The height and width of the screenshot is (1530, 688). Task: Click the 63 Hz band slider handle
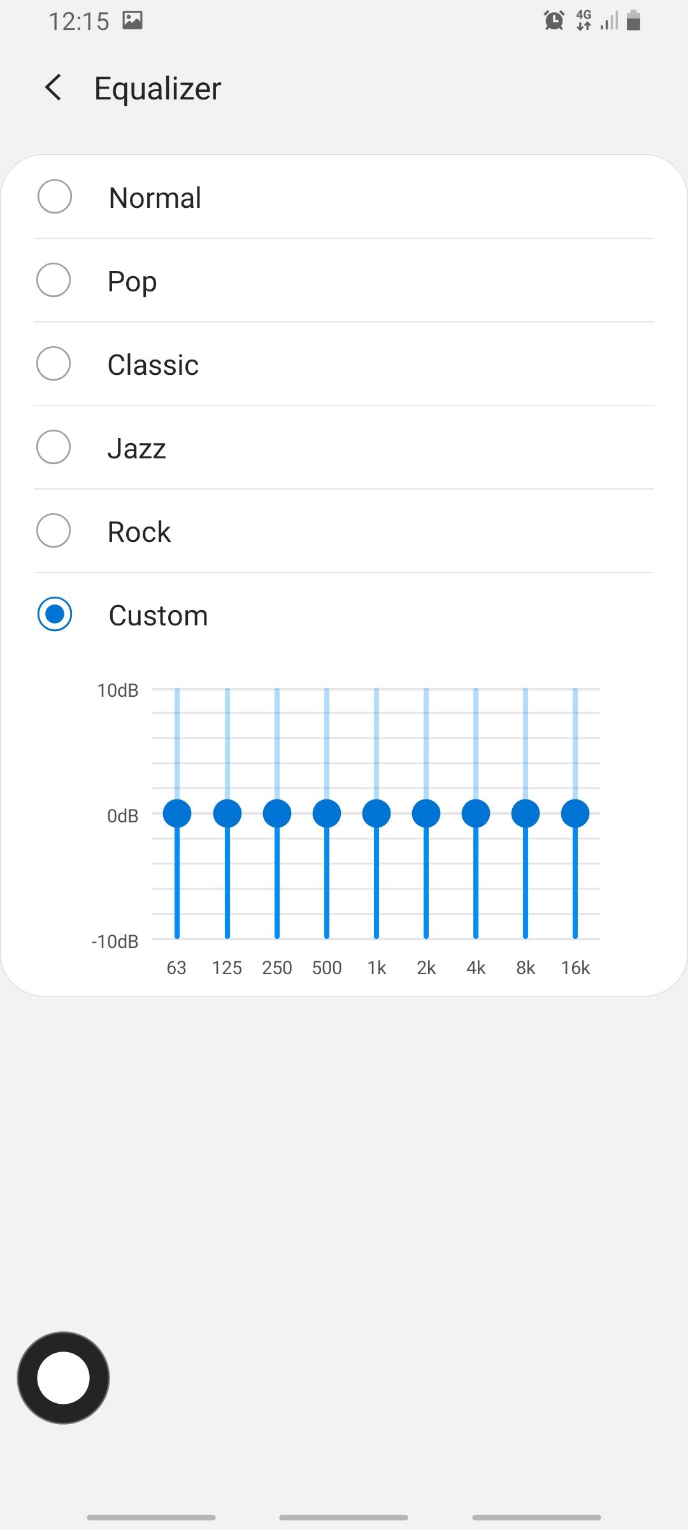[x=177, y=813]
